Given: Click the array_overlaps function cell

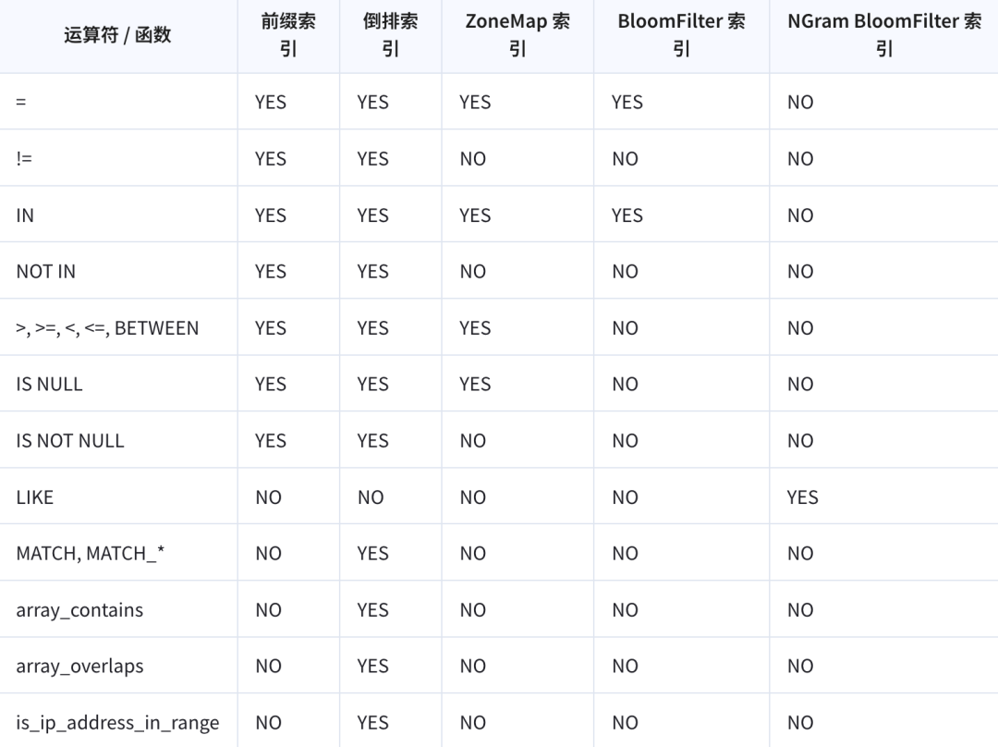Looking at the screenshot, I should 79,667.
